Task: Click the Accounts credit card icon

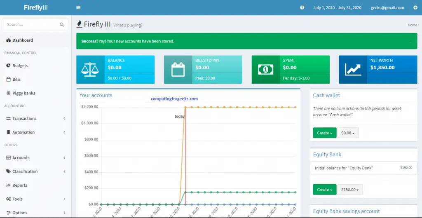Action: click(x=8, y=158)
